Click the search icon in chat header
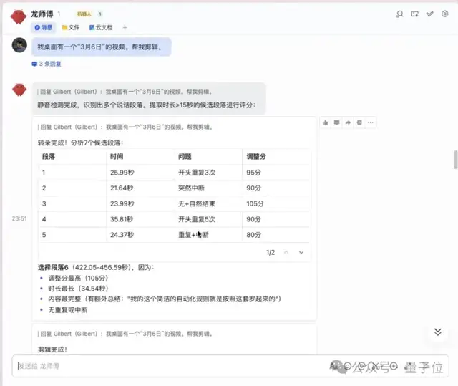The width and height of the screenshot is (458, 386). click(400, 14)
